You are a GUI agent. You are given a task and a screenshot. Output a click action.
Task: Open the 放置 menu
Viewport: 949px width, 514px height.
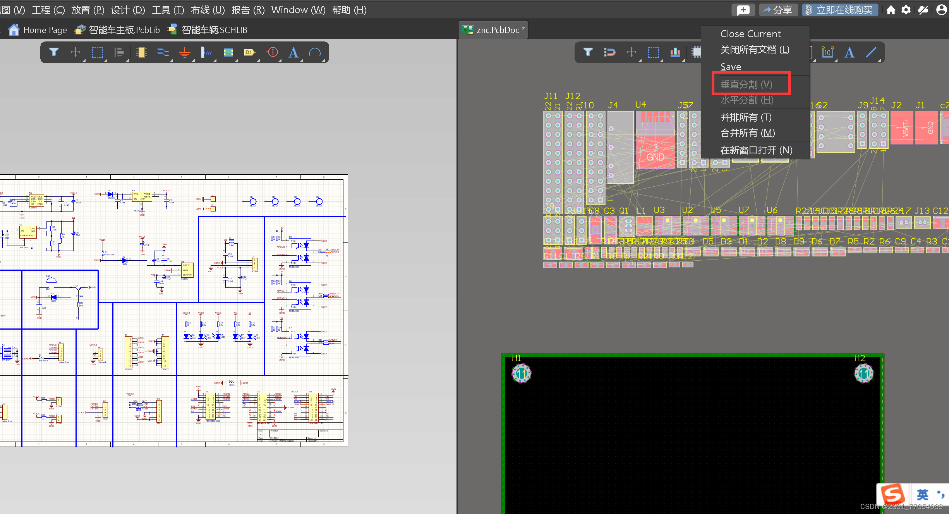(88, 10)
